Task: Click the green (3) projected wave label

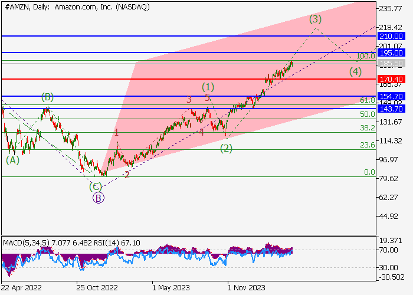Action: tap(316, 19)
